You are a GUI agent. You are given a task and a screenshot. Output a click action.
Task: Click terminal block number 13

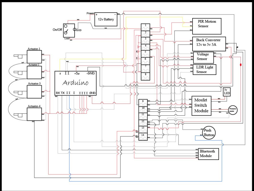click(143, 130)
